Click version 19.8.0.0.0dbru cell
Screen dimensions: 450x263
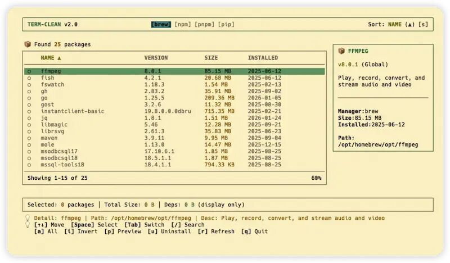coord(168,111)
